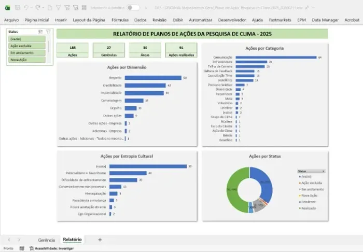Open the Inserir ribbon tab
Screen dimensions: 363x252
61,20
